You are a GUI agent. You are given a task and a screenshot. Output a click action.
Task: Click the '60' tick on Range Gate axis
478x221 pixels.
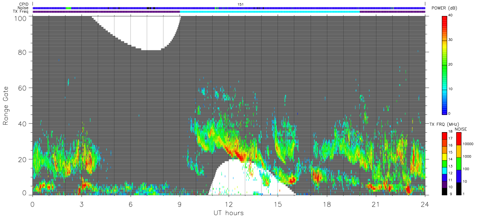(22, 88)
